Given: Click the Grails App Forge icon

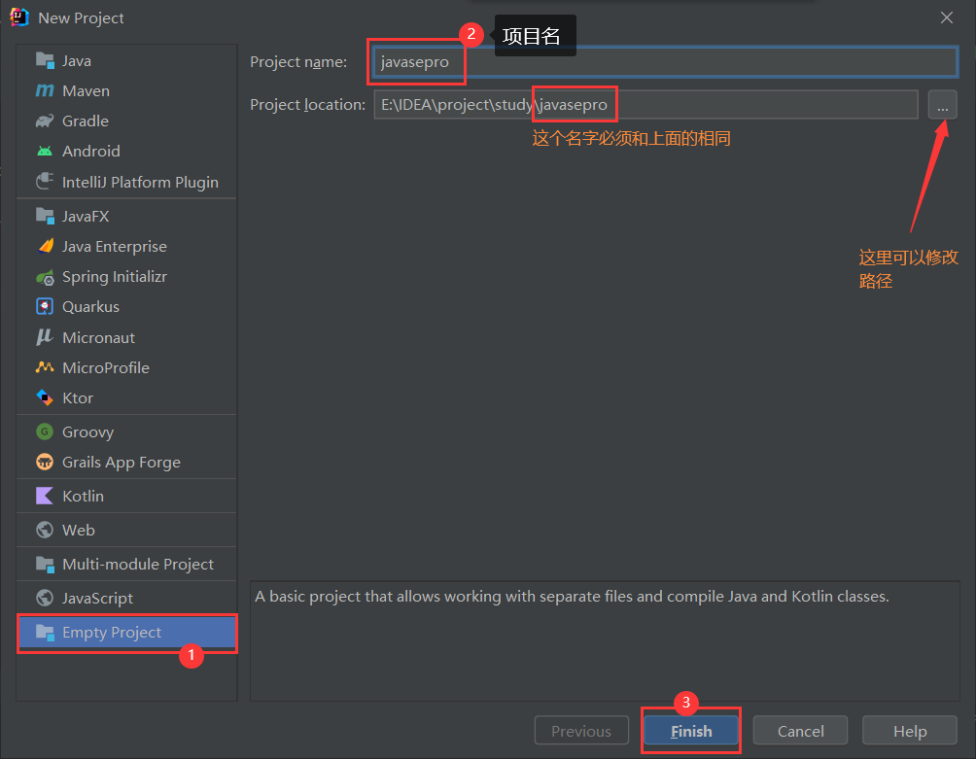Looking at the screenshot, I should [x=45, y=462].
